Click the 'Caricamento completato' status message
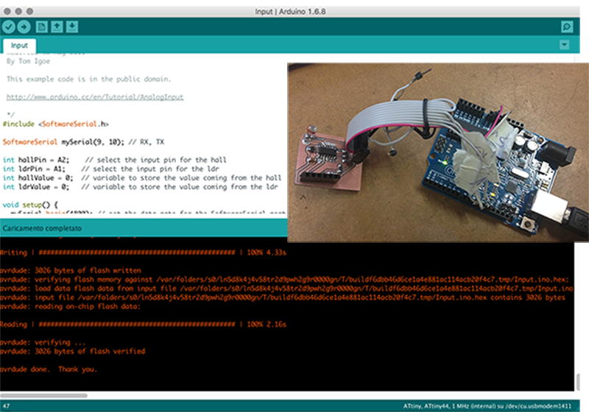The height and width of the screenshot is (412, 589). pyautogui.click(x=42, y=228)
